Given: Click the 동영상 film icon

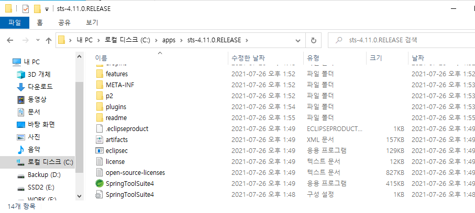Looking at the screenshot, I should click(20, 99).
